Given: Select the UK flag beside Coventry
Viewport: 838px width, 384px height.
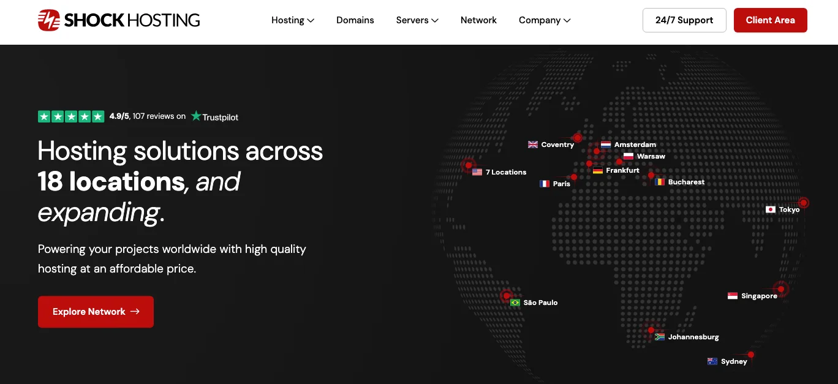Looking at the screenshot, I should click(533, 145).
